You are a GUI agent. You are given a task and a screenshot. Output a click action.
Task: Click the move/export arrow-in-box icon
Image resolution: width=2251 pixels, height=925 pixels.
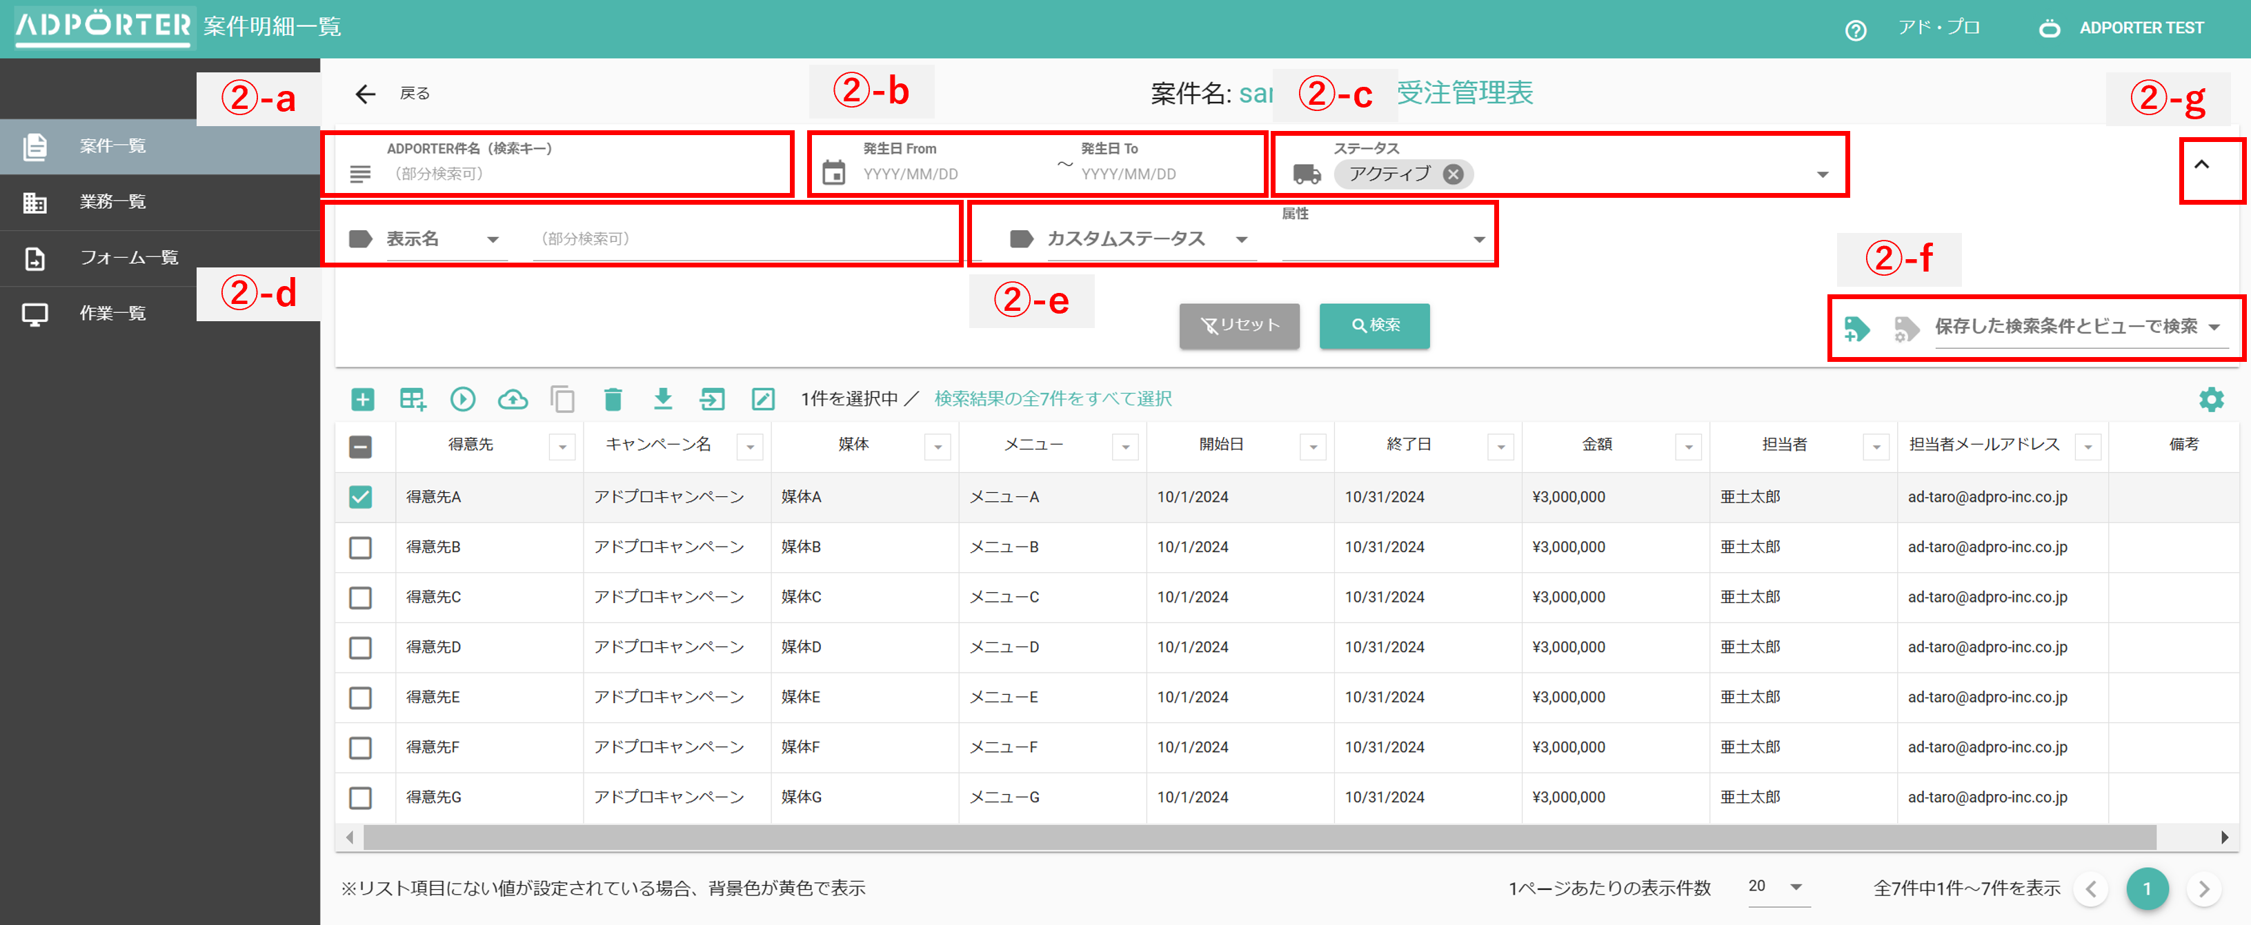pyautogui.click(x=712, y=399)
